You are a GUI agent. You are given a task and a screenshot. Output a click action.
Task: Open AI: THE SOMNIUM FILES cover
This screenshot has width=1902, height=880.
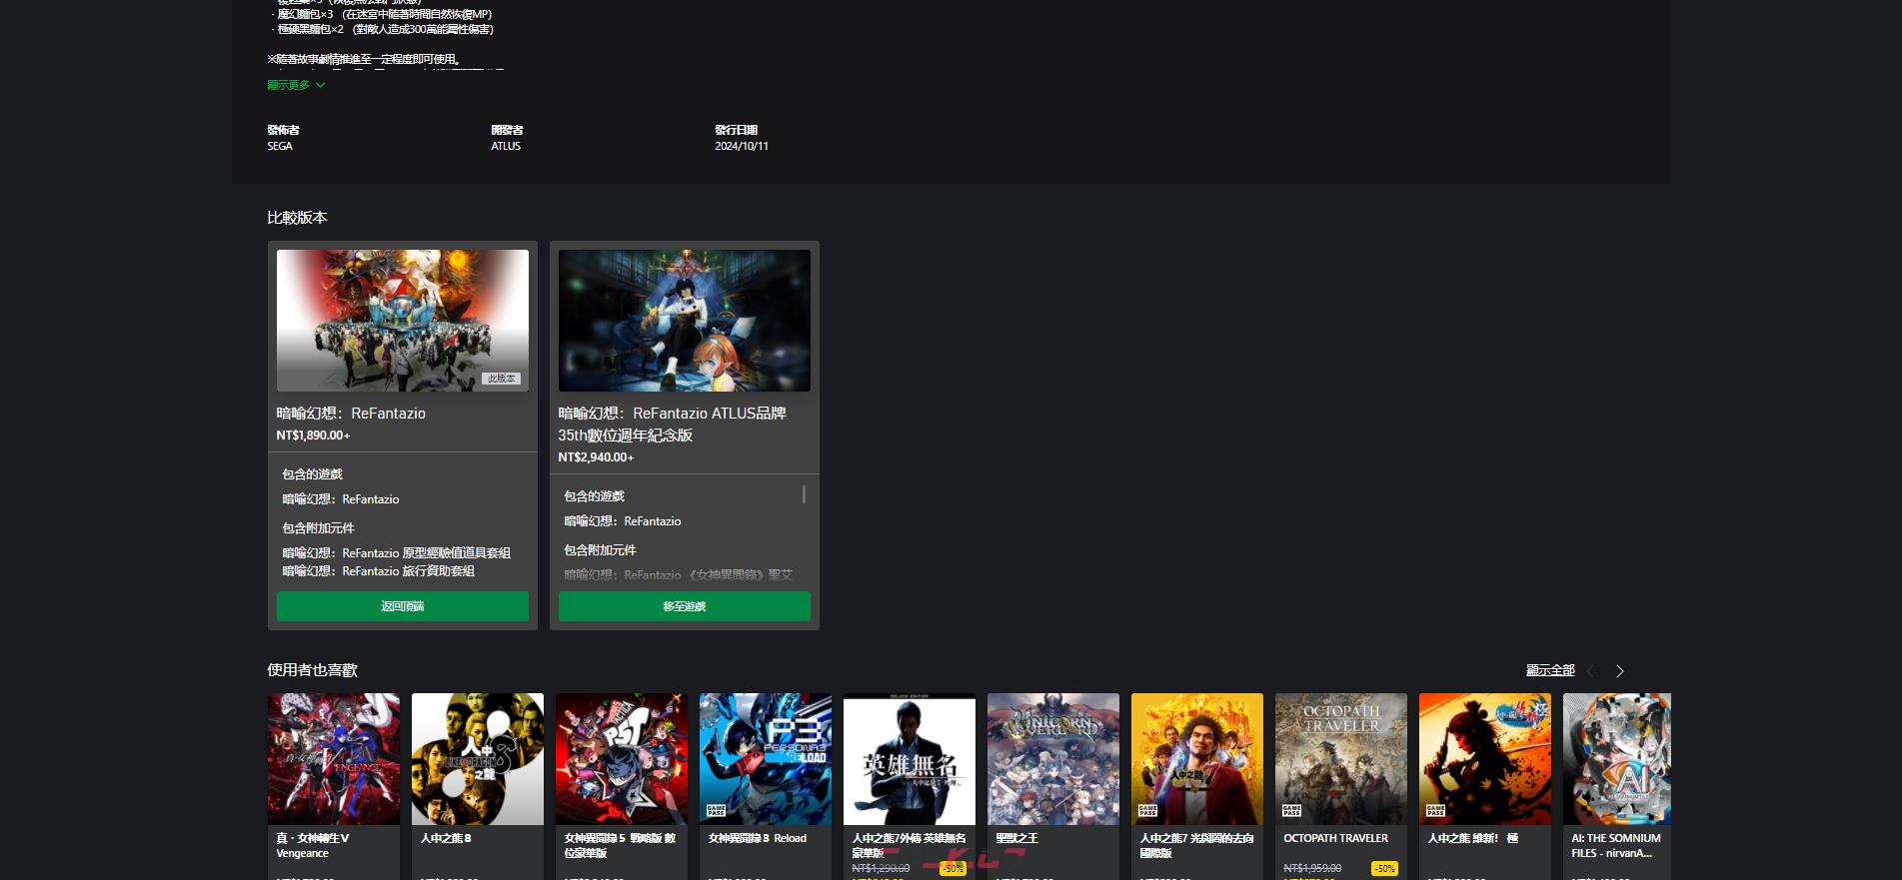coord(1617,759)
